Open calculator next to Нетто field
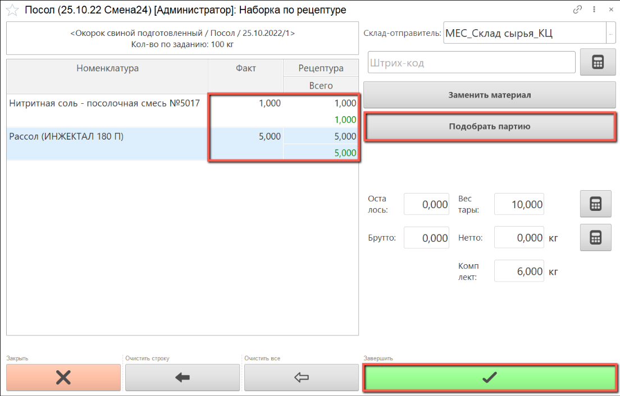 click(595, 238)
